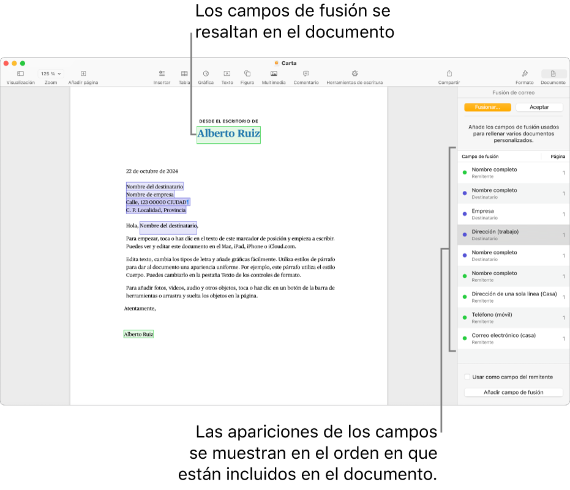Switch to the Documento inspector
Screen dimensions: 570x490
point(553,74)
